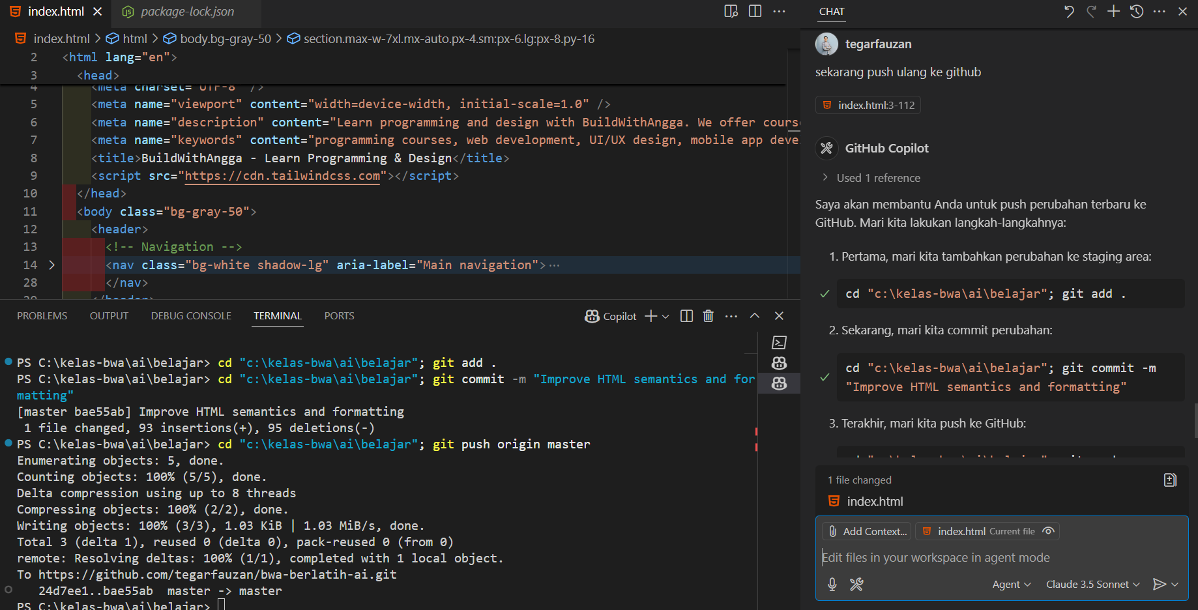Screen dimensions: 1198x610
Task: Click the Copilot terminal label in panel toolbar
Action: [x=611, y=316]
